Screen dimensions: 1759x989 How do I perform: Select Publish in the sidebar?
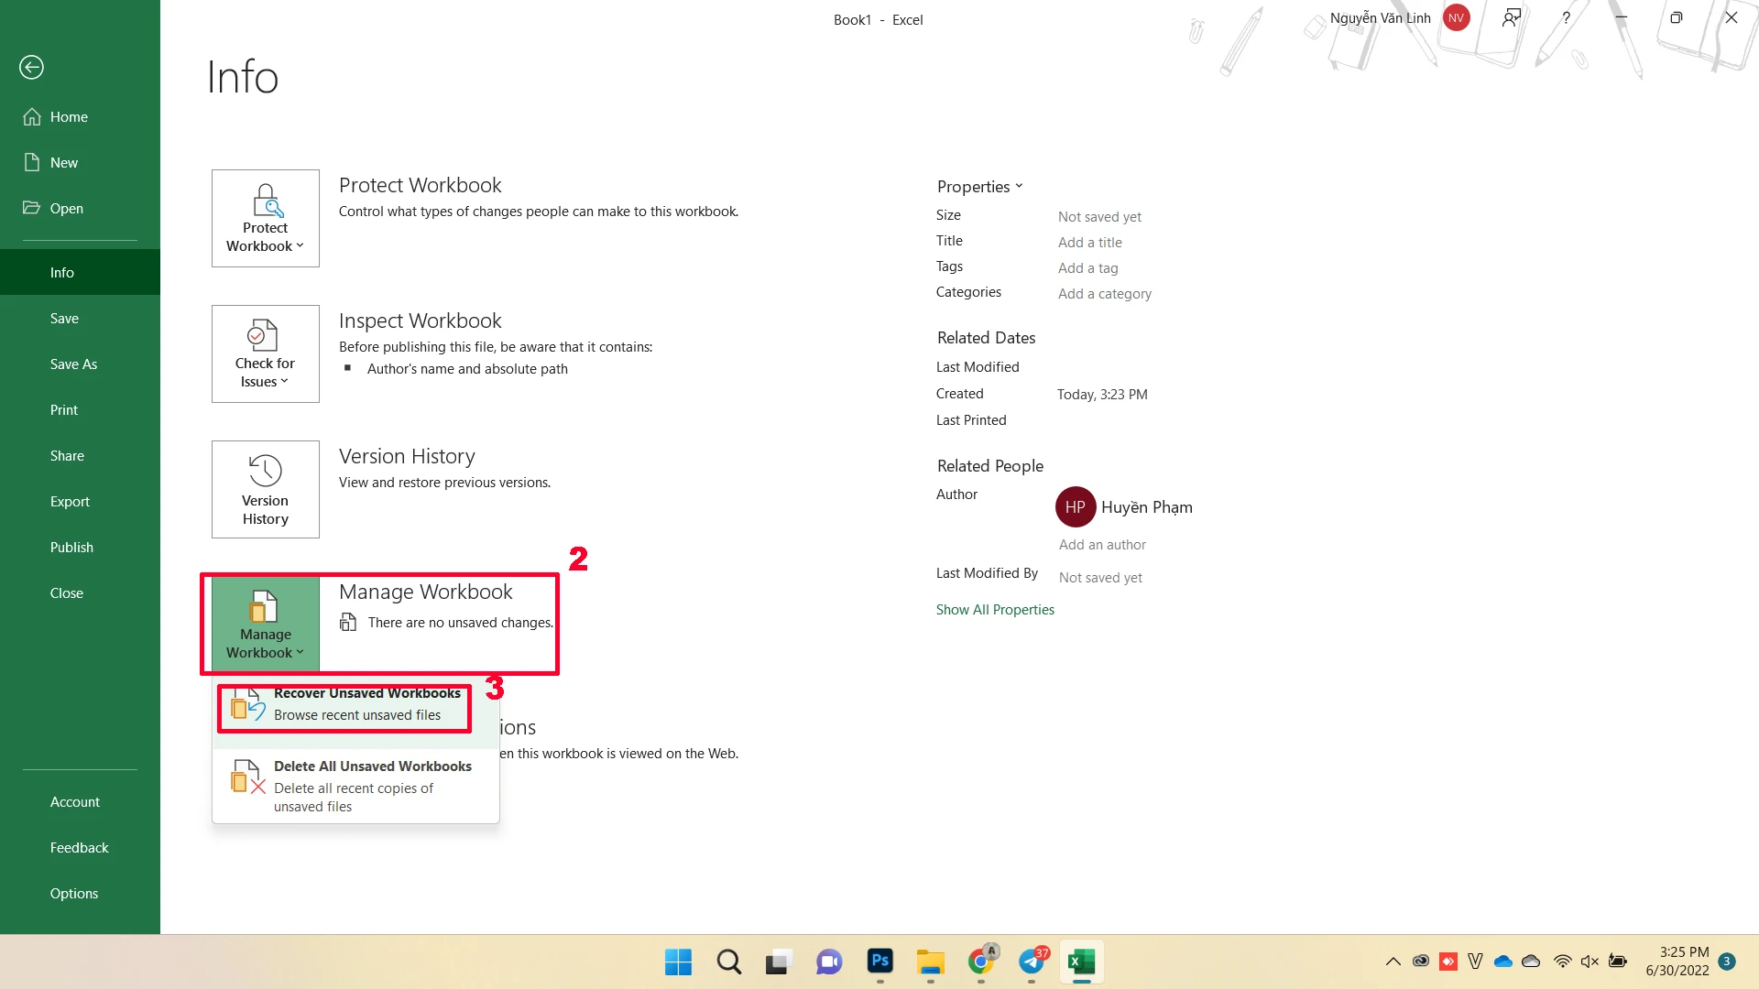80,547
